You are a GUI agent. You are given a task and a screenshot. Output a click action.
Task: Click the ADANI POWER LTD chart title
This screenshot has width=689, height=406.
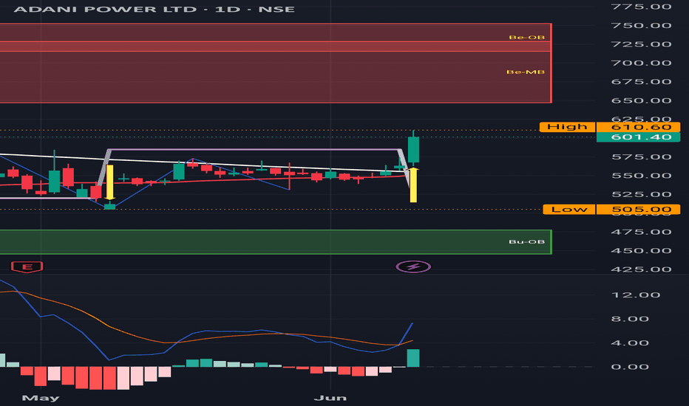click(154, 9)
